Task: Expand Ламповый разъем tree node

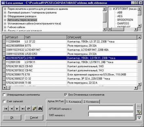Action: [x=5, y=13]
